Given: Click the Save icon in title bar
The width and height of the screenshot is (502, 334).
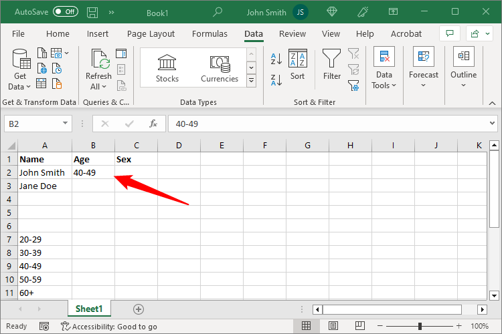Looking at the screenshot, I should point(92,12).
